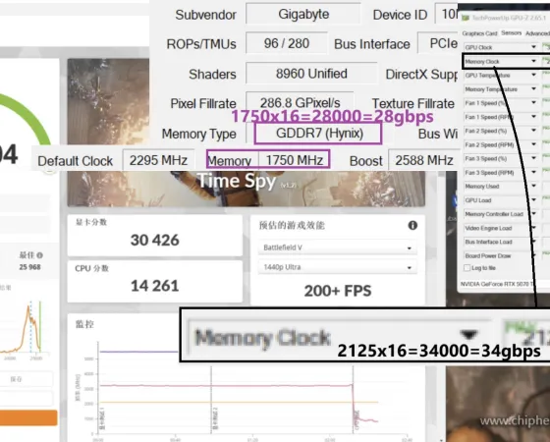Image resolution: width=550 pixels, height=442 pixels.
Task: Open the Battlefield V game dropdown
Action: (338, 248)
